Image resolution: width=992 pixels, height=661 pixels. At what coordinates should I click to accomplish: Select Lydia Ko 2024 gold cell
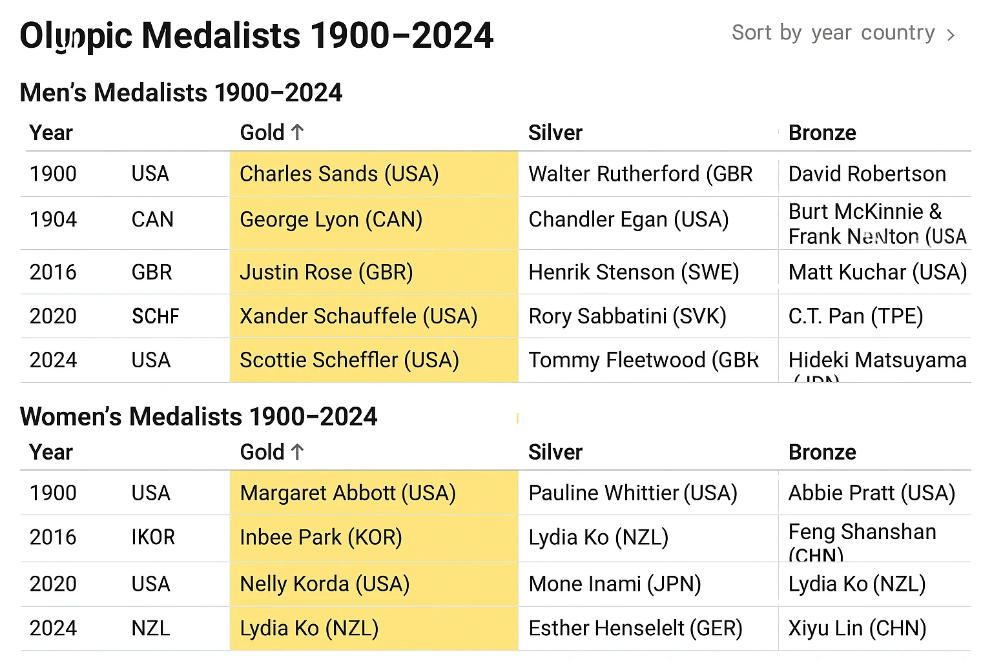tap(309, 627)
